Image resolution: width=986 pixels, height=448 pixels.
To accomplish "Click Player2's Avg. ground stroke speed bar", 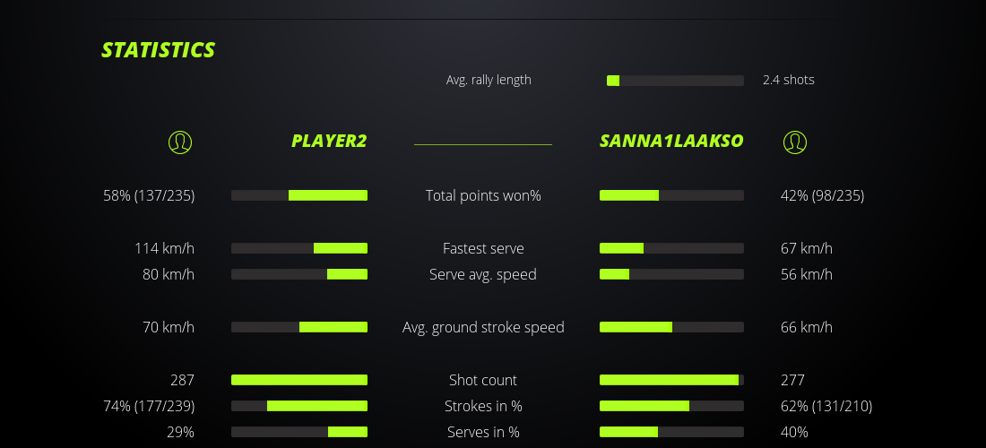I will (x=299, y=327).
